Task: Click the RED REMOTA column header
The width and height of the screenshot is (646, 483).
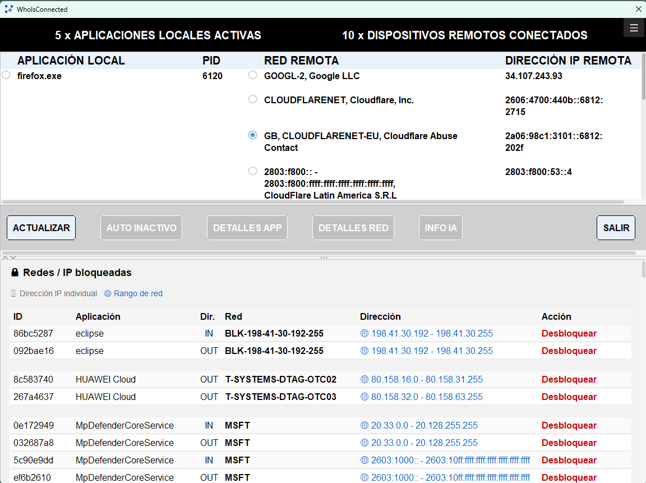Action: coord(301,61)
